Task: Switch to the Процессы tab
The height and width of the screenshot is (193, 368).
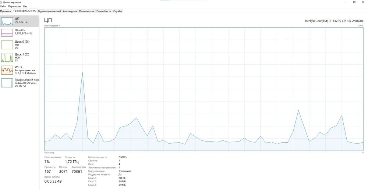Action: click(6, 11)
